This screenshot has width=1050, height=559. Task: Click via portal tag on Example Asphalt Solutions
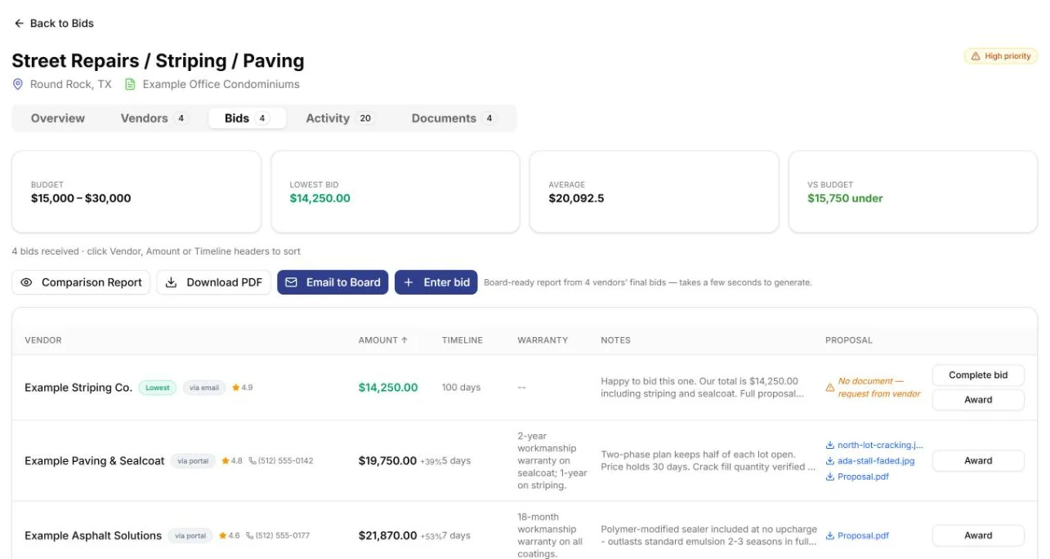[190, 536]
